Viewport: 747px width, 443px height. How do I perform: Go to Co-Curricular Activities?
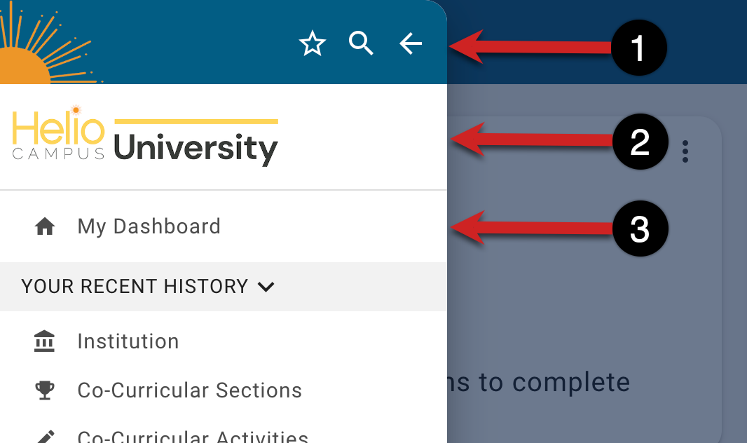pyautogui.click(x=193, y=437)
